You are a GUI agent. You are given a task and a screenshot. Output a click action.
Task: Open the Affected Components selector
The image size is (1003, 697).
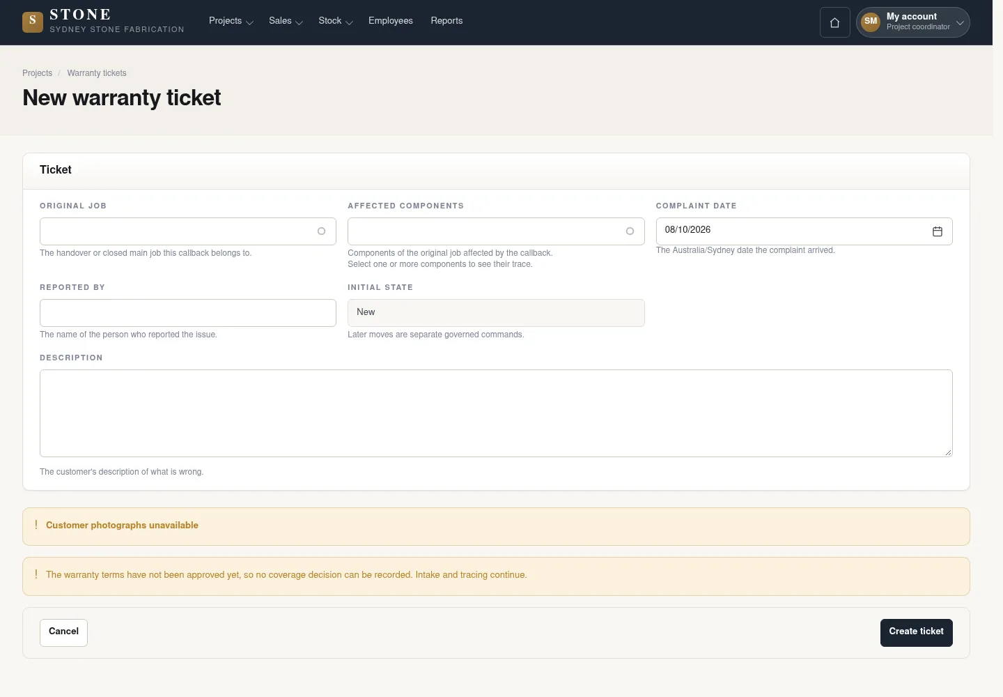(496, 231)
